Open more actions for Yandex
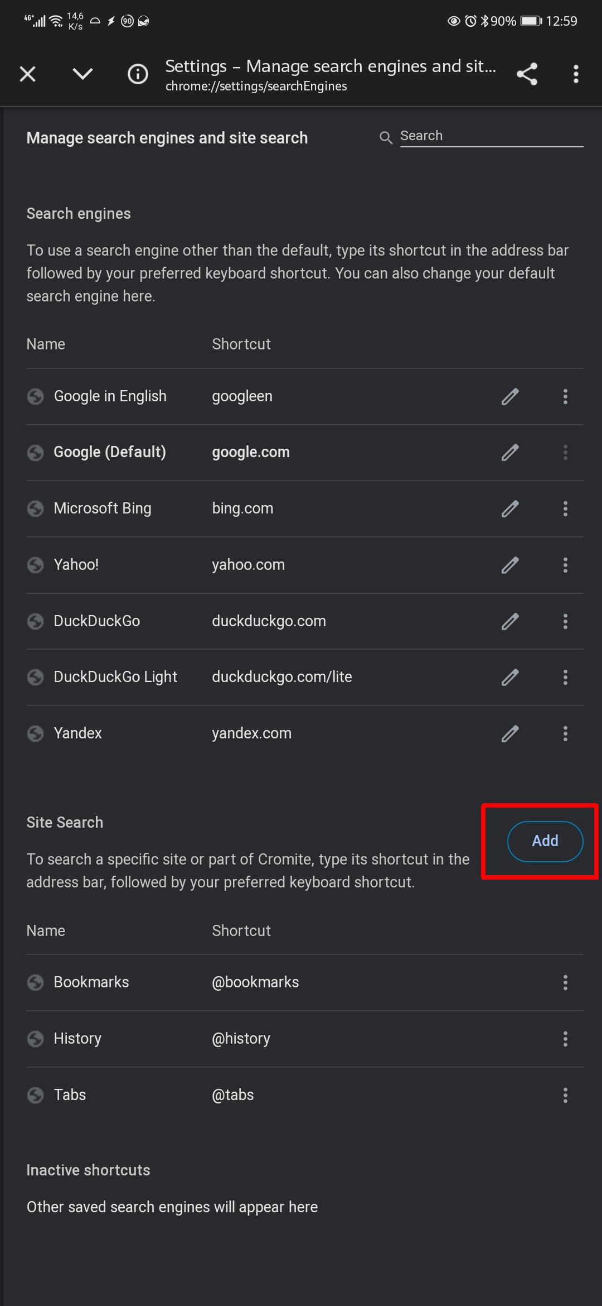Screen dimensions: 602x1306 click(x=565, y=734)
